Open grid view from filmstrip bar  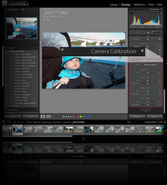[x=15, y=122]
